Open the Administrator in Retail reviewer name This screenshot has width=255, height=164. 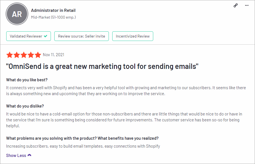(53, 10)
